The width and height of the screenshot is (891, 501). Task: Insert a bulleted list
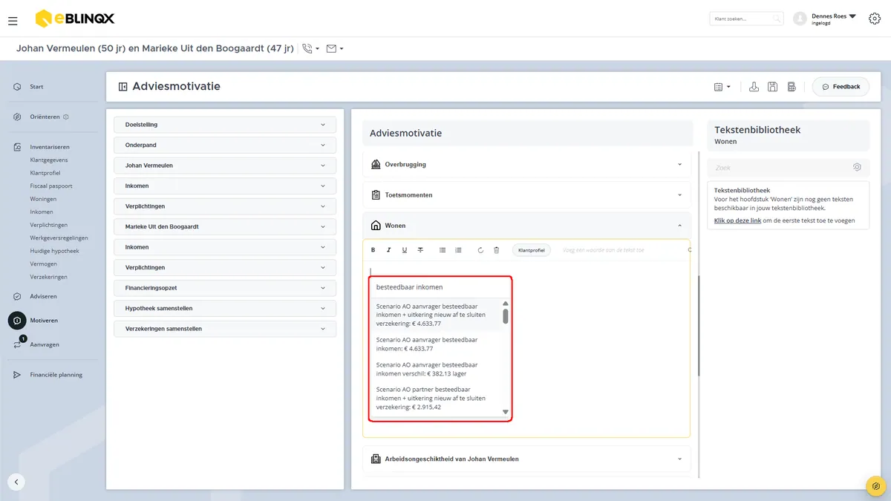click(x=443, y=250)
